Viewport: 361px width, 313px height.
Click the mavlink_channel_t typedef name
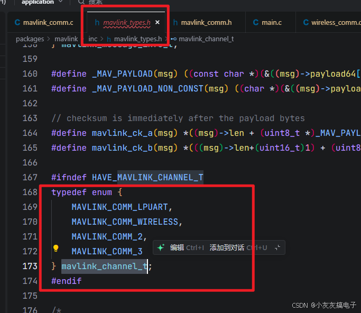(105, 266)
